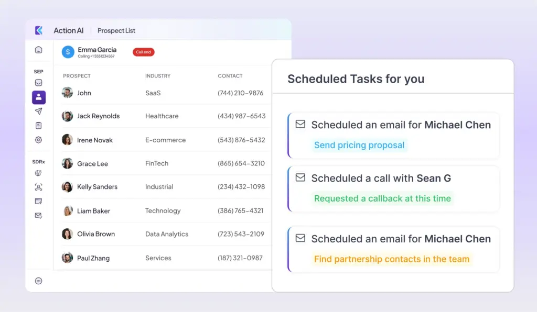The width and height of the screenshot is (537, 312).
Task: Open the globe icon under SDRx
Action: click(x=38, y=173)
